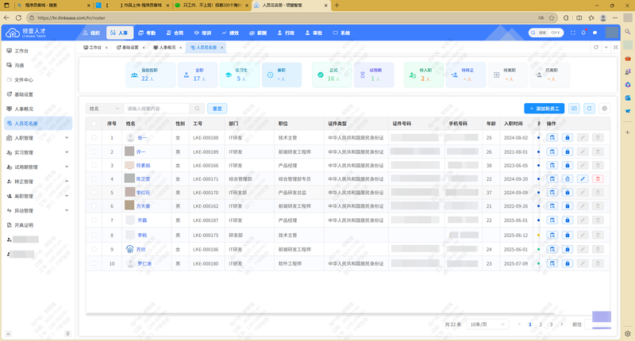The image size is (635, 341).
Task: Open the chat message icon in header
Action: (594, 33)
